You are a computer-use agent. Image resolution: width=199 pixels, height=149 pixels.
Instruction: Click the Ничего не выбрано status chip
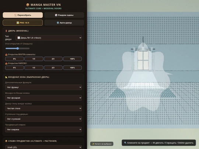(x=102, y=144)
